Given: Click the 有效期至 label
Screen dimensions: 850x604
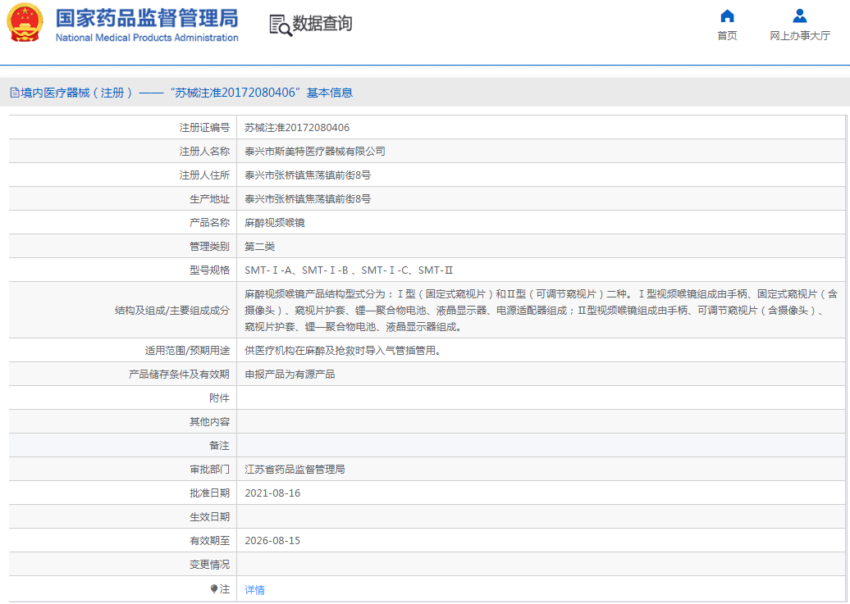Looking at the screenshot, I should click(209, 541).
